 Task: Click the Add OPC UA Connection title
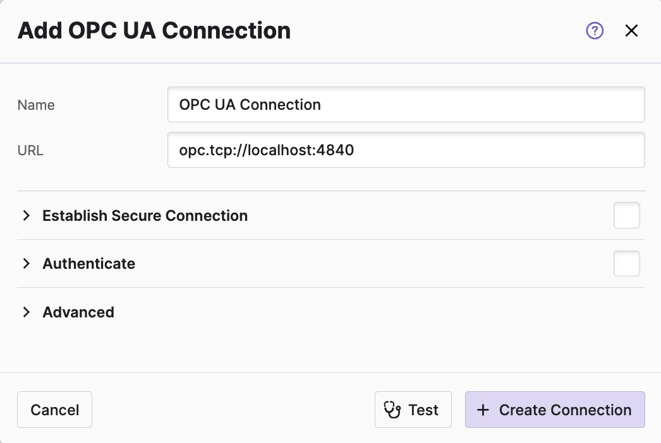154,30
